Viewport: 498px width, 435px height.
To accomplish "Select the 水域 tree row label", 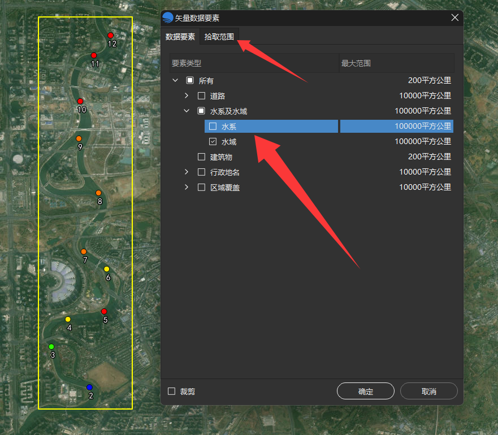I will point(229,142).
